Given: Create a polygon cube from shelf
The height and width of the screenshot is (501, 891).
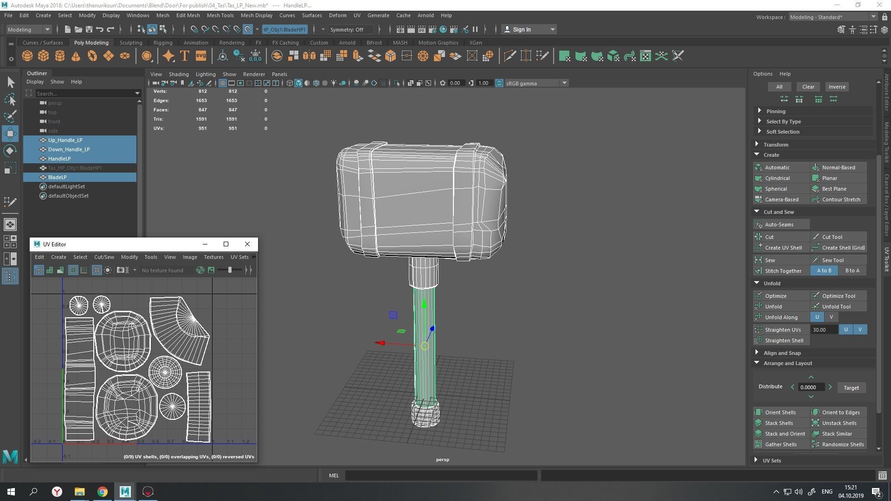Looking at the screenshot, I should (44, 56).
